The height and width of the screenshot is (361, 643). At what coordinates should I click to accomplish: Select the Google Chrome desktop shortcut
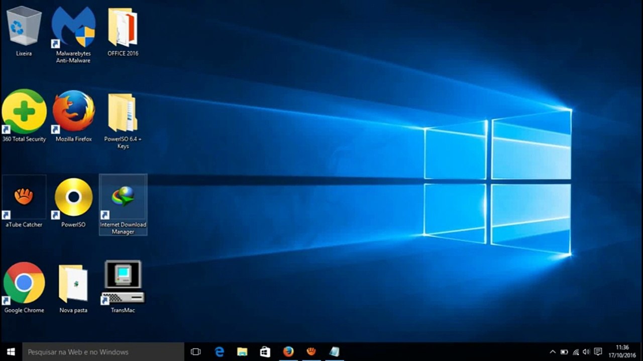click(24, 288)
